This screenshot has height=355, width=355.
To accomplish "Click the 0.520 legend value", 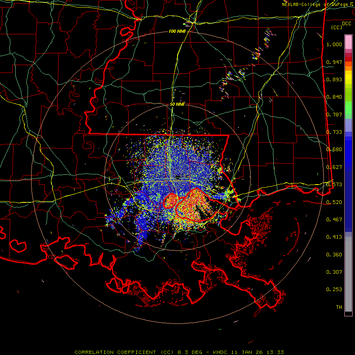I will (x=334, y=202).
